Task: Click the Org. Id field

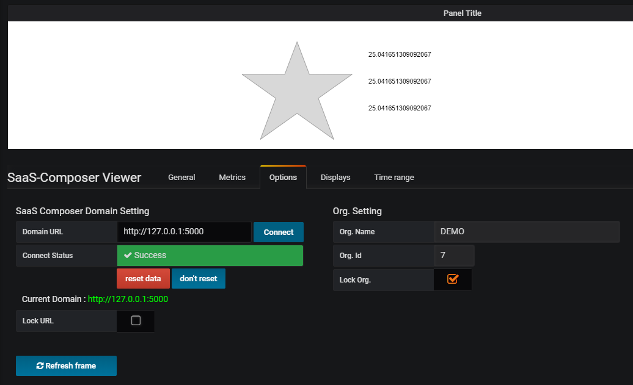Action: coord(454,256)
